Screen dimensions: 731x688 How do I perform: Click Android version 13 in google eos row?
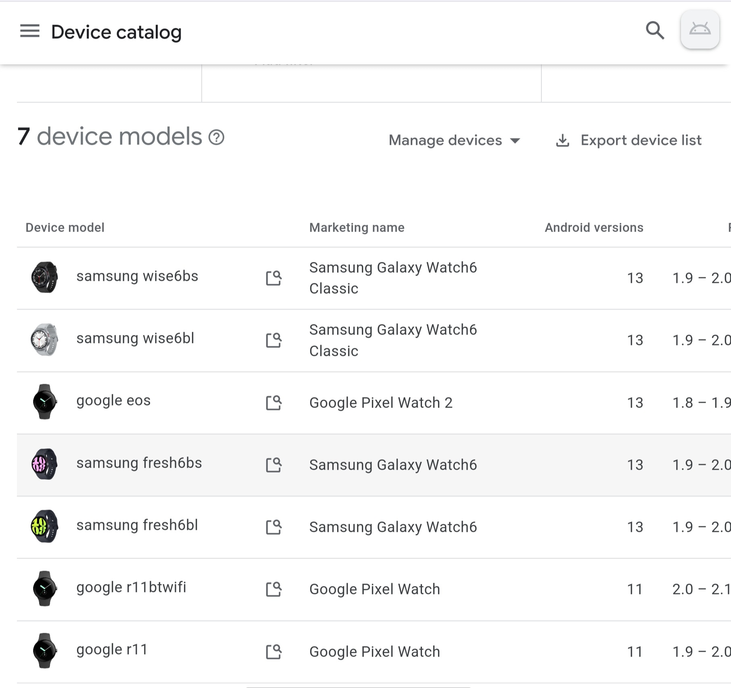[635, 403]
